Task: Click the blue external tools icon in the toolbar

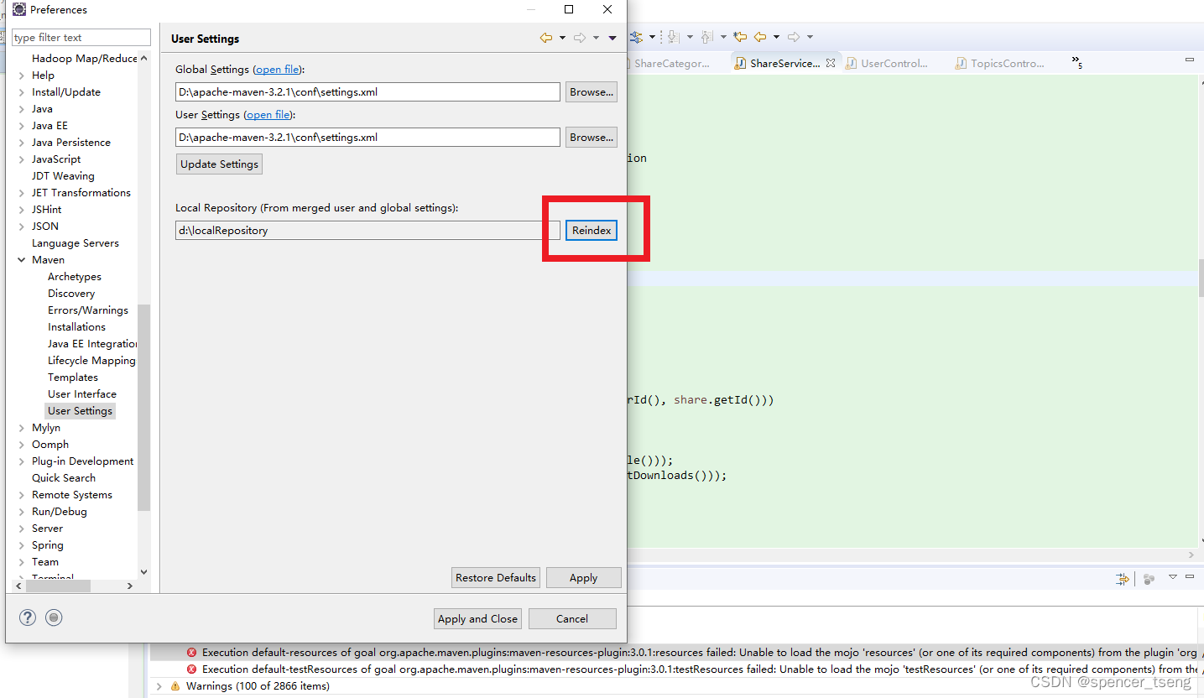Action: click(637, 36)
